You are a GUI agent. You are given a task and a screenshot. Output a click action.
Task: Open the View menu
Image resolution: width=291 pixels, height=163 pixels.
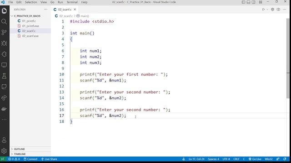(44, 2)
